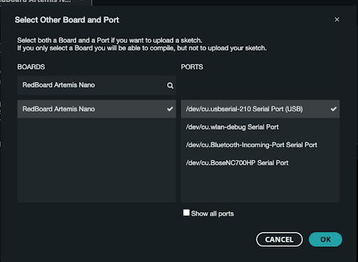
Task: Pick /dev/cu.Bluetooth-Incoming-Port Serial Port
Action: click(x=260, y=145)
